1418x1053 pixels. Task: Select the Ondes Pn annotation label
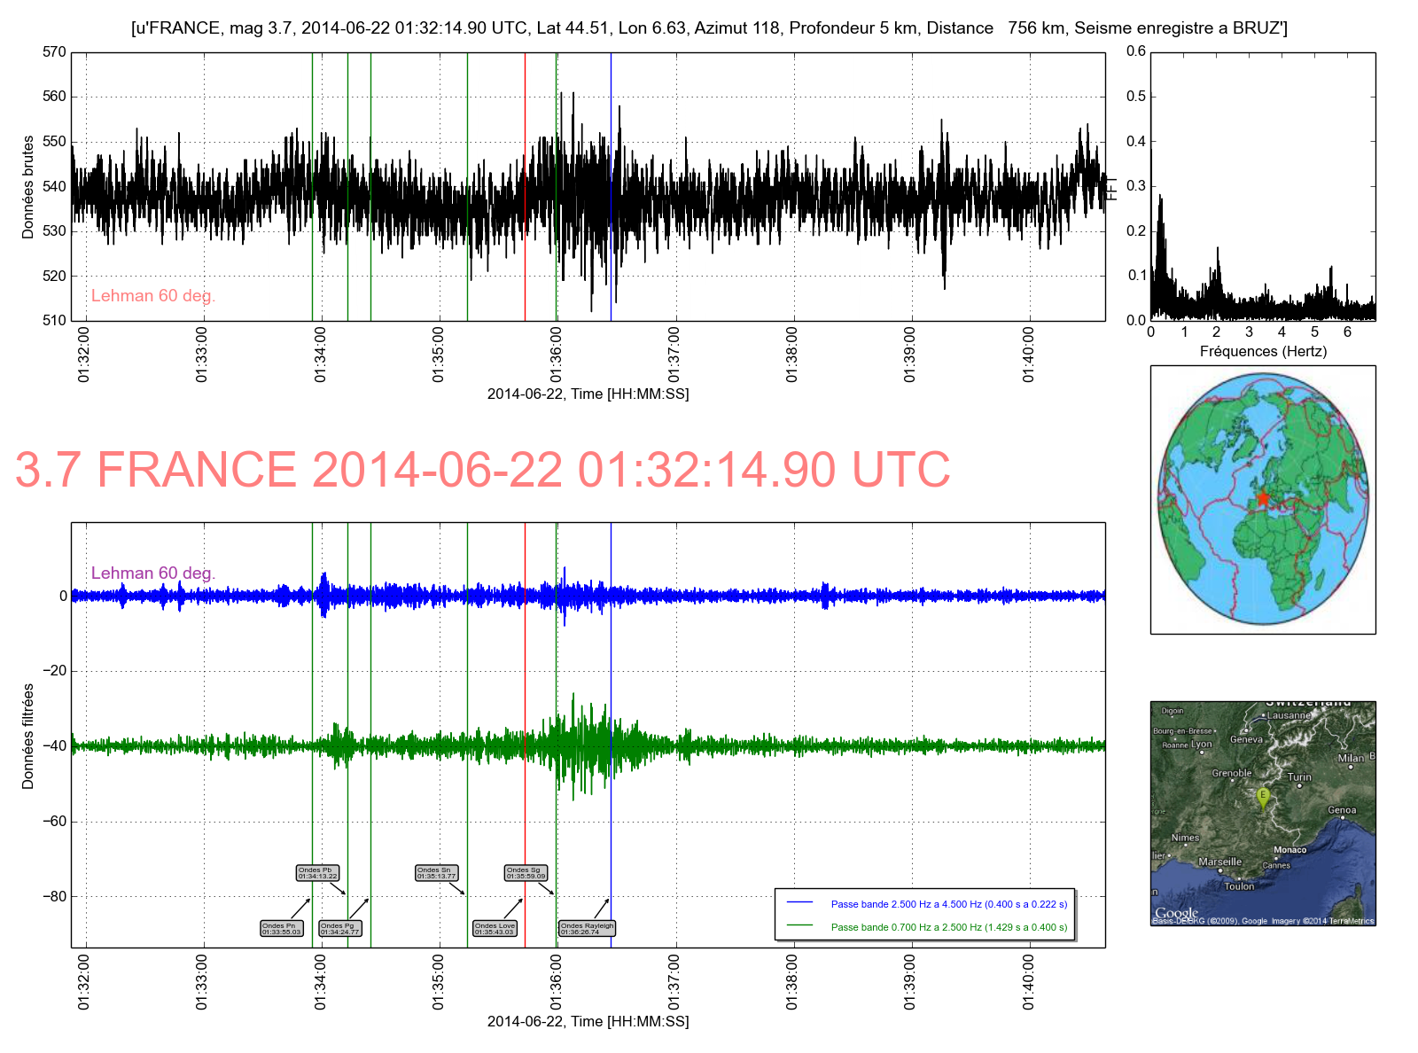point(281,929)
